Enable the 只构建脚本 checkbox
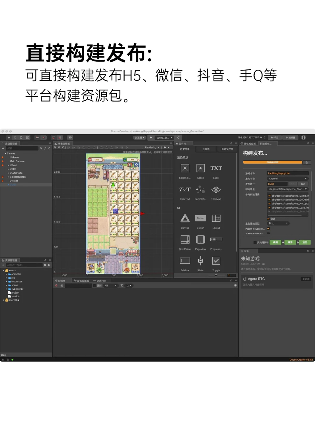 coord(255,242)
